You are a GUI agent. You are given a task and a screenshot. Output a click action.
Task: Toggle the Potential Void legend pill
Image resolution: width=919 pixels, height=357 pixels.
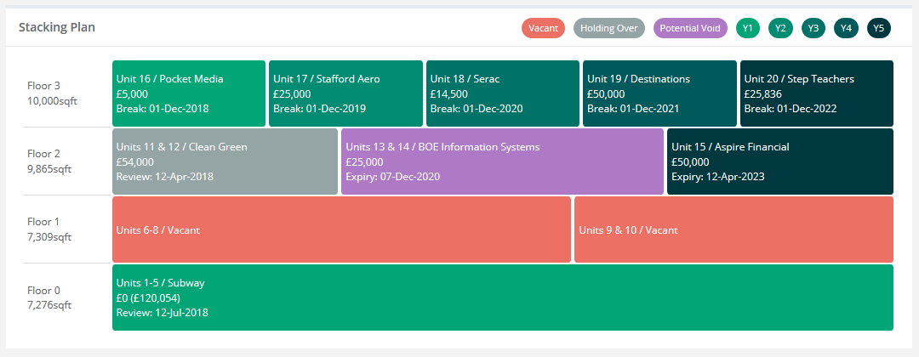pos(690,28)
